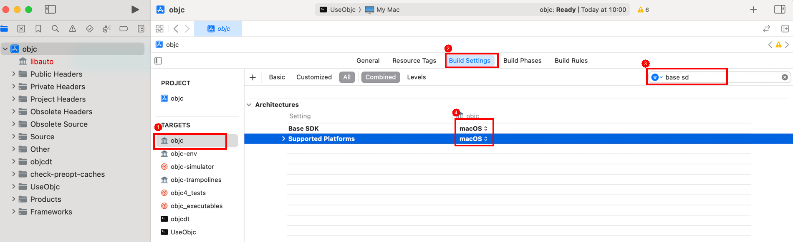Screen dimensions: 793x242
Task: Open the Base SDK macOS dropdown
Action: (473, 128)
